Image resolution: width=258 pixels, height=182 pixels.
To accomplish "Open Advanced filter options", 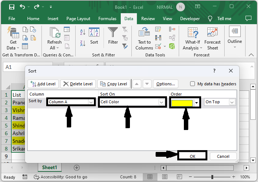I will pos(125,46).
